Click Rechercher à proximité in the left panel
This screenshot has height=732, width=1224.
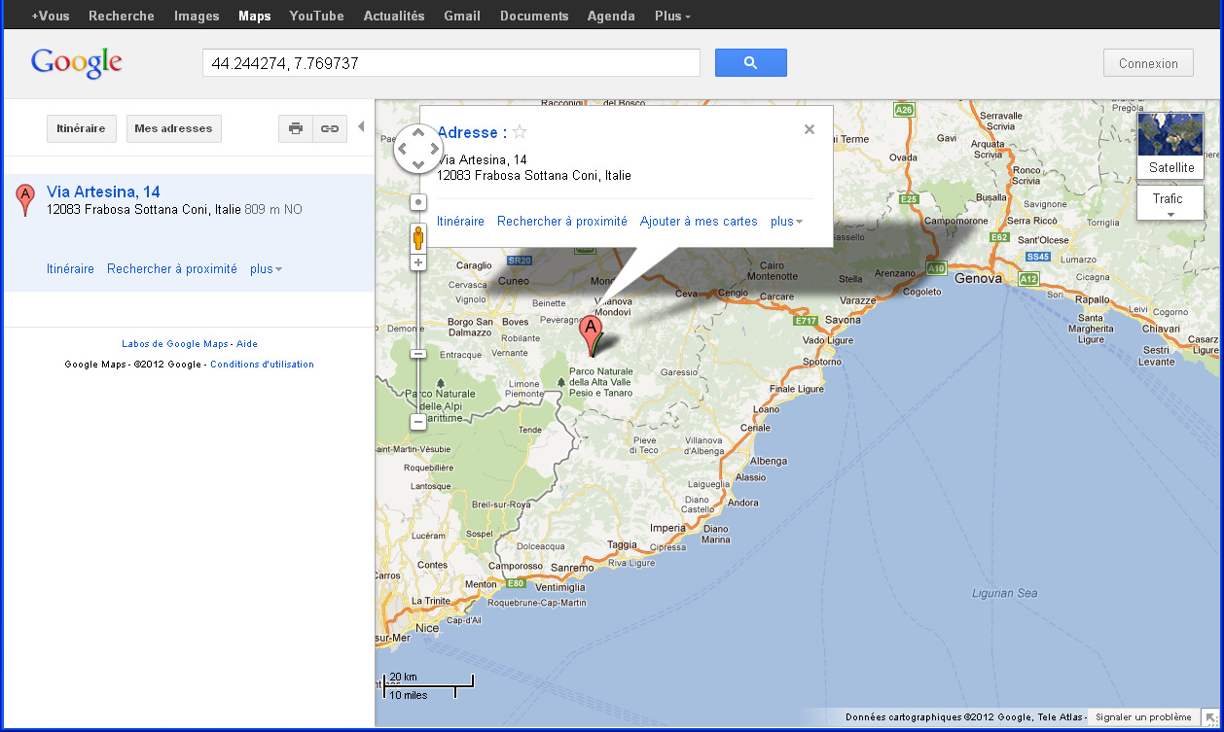(172, 269)
